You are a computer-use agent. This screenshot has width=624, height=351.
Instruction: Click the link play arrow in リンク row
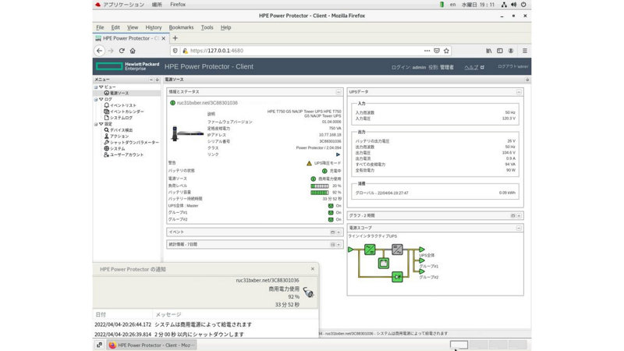tap(339, 154)
